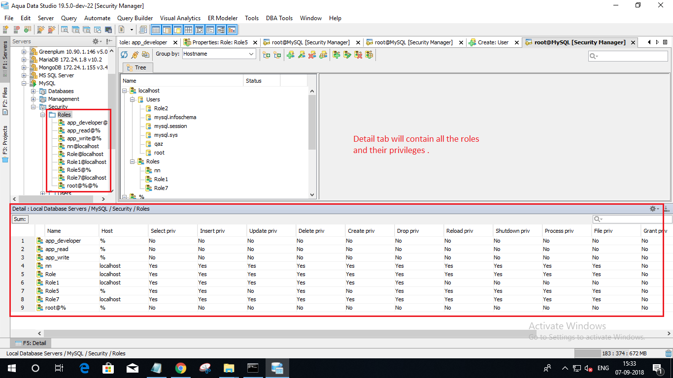Click the Sum: button in Detail panel
The width and height of the screenshot is (673, 378).
coord(20,220)
